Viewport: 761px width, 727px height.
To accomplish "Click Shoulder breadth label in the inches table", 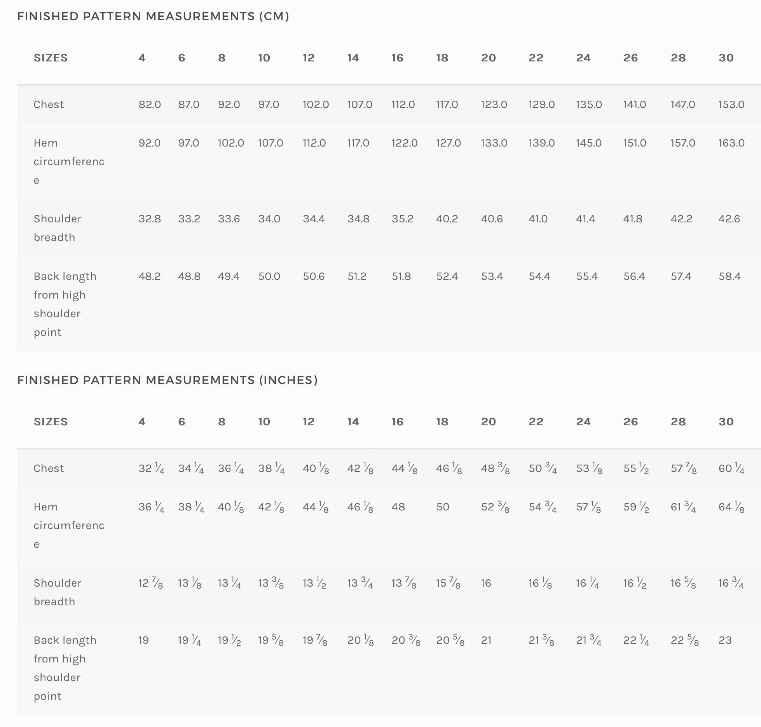I will [58, 592].
